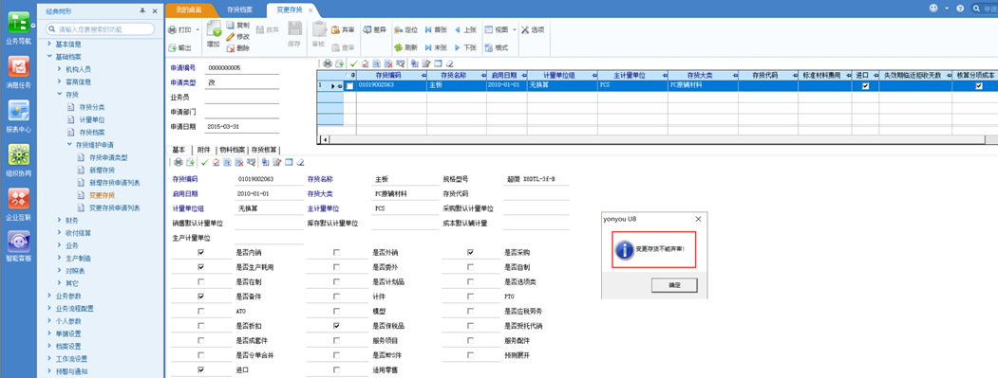
Task: Click 确定 in the yonyou U8 dialog
Action: click(x=674, y=285)
